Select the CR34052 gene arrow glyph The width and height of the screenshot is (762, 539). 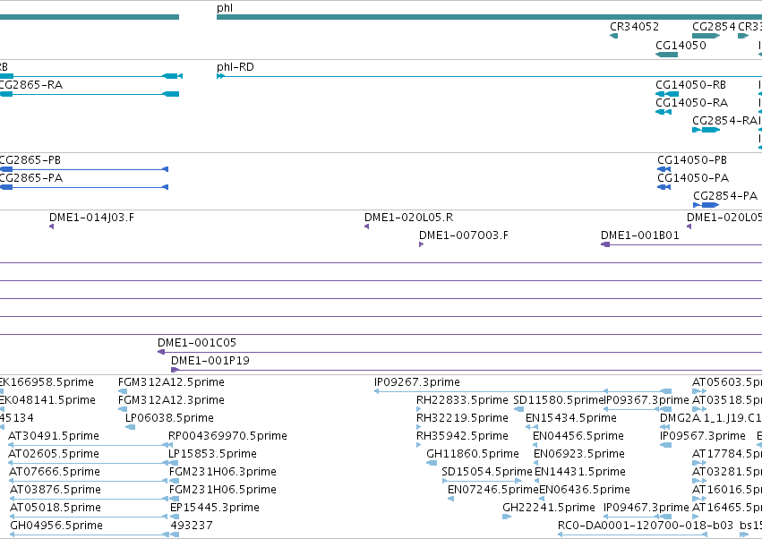[x=613, y=36]
